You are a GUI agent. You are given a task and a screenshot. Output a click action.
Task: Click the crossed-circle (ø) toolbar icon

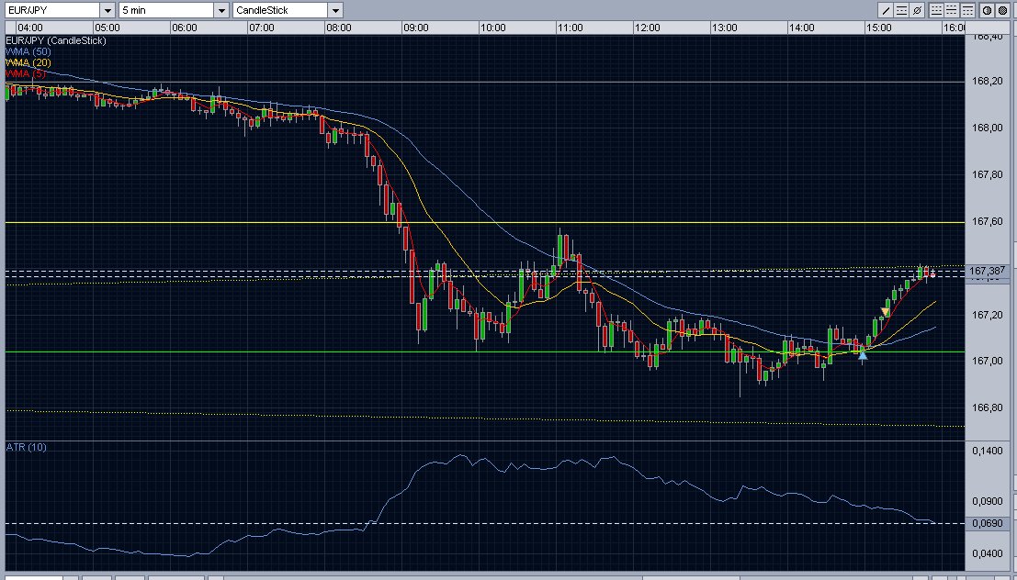pyautogui.click(x=916, y=10)
